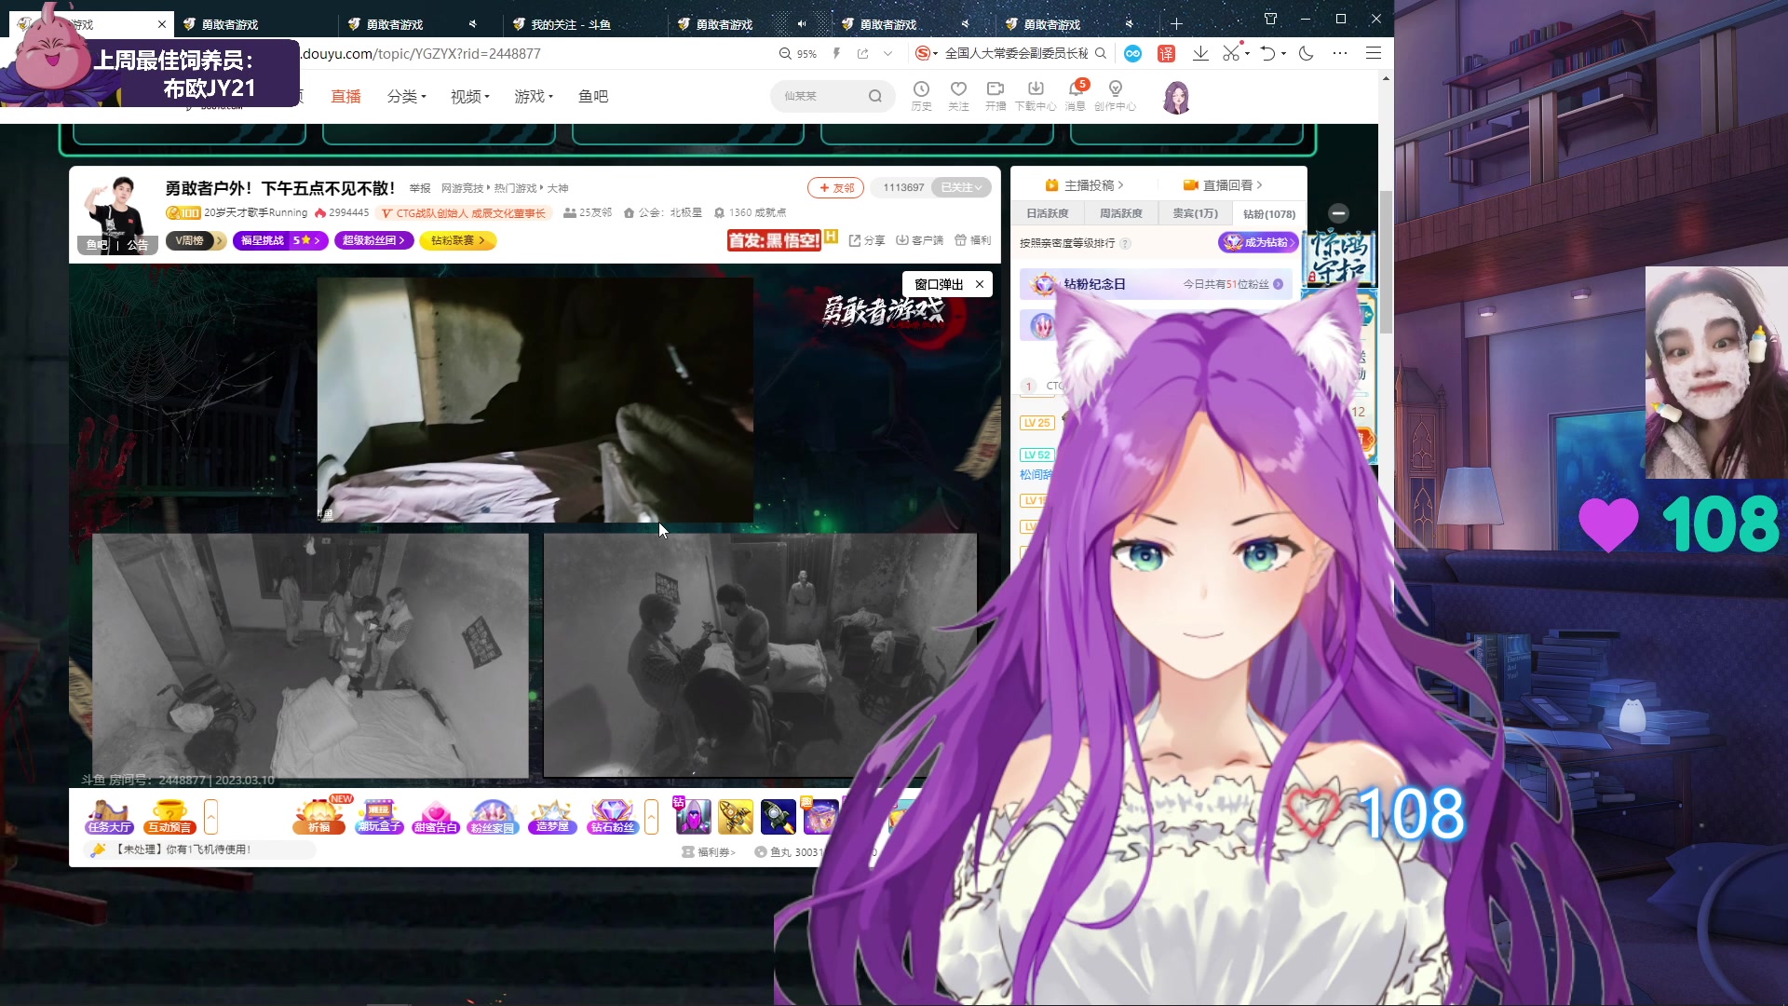Click the 钻粉联赛 badge button
The image size is (1788, 1006).
click(457, 240)
